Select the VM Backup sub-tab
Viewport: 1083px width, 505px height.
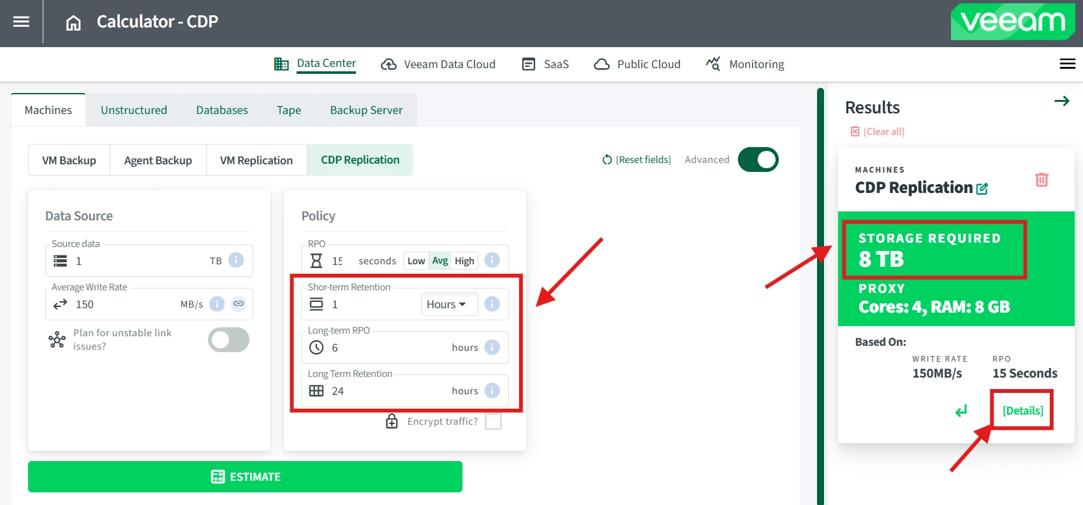pyautogui.click(x=69, y=160)
